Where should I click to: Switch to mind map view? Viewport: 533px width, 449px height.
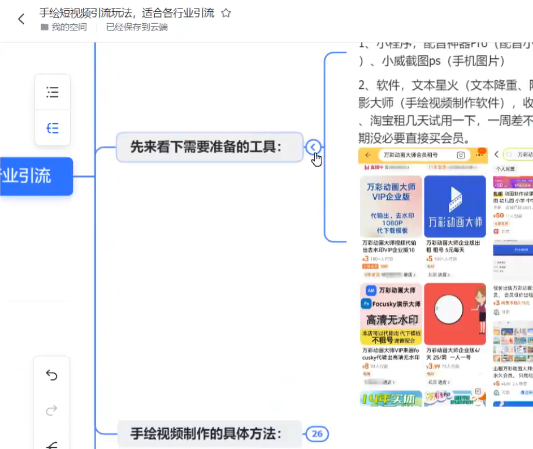pyautogui.click(x=53, y=128)
